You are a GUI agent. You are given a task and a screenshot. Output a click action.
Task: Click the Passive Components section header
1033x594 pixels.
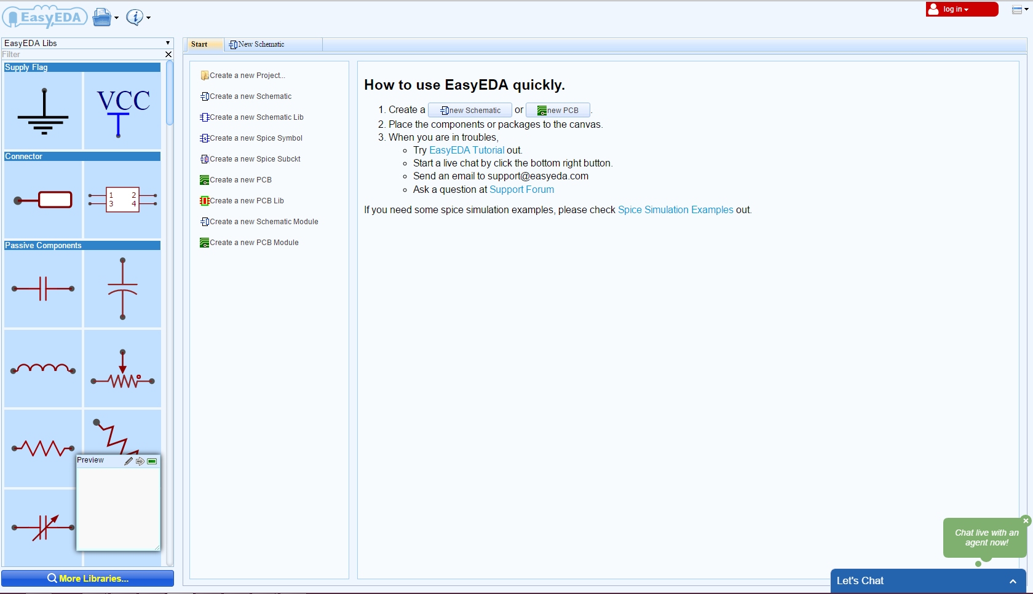[82, 245]
